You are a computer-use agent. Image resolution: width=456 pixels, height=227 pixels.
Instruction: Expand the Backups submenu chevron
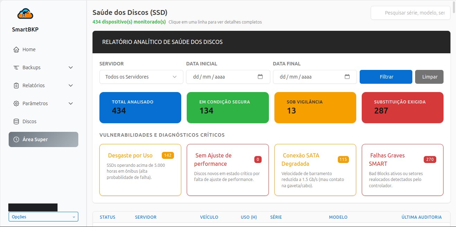pyautogui.click(x=71, y=67)
